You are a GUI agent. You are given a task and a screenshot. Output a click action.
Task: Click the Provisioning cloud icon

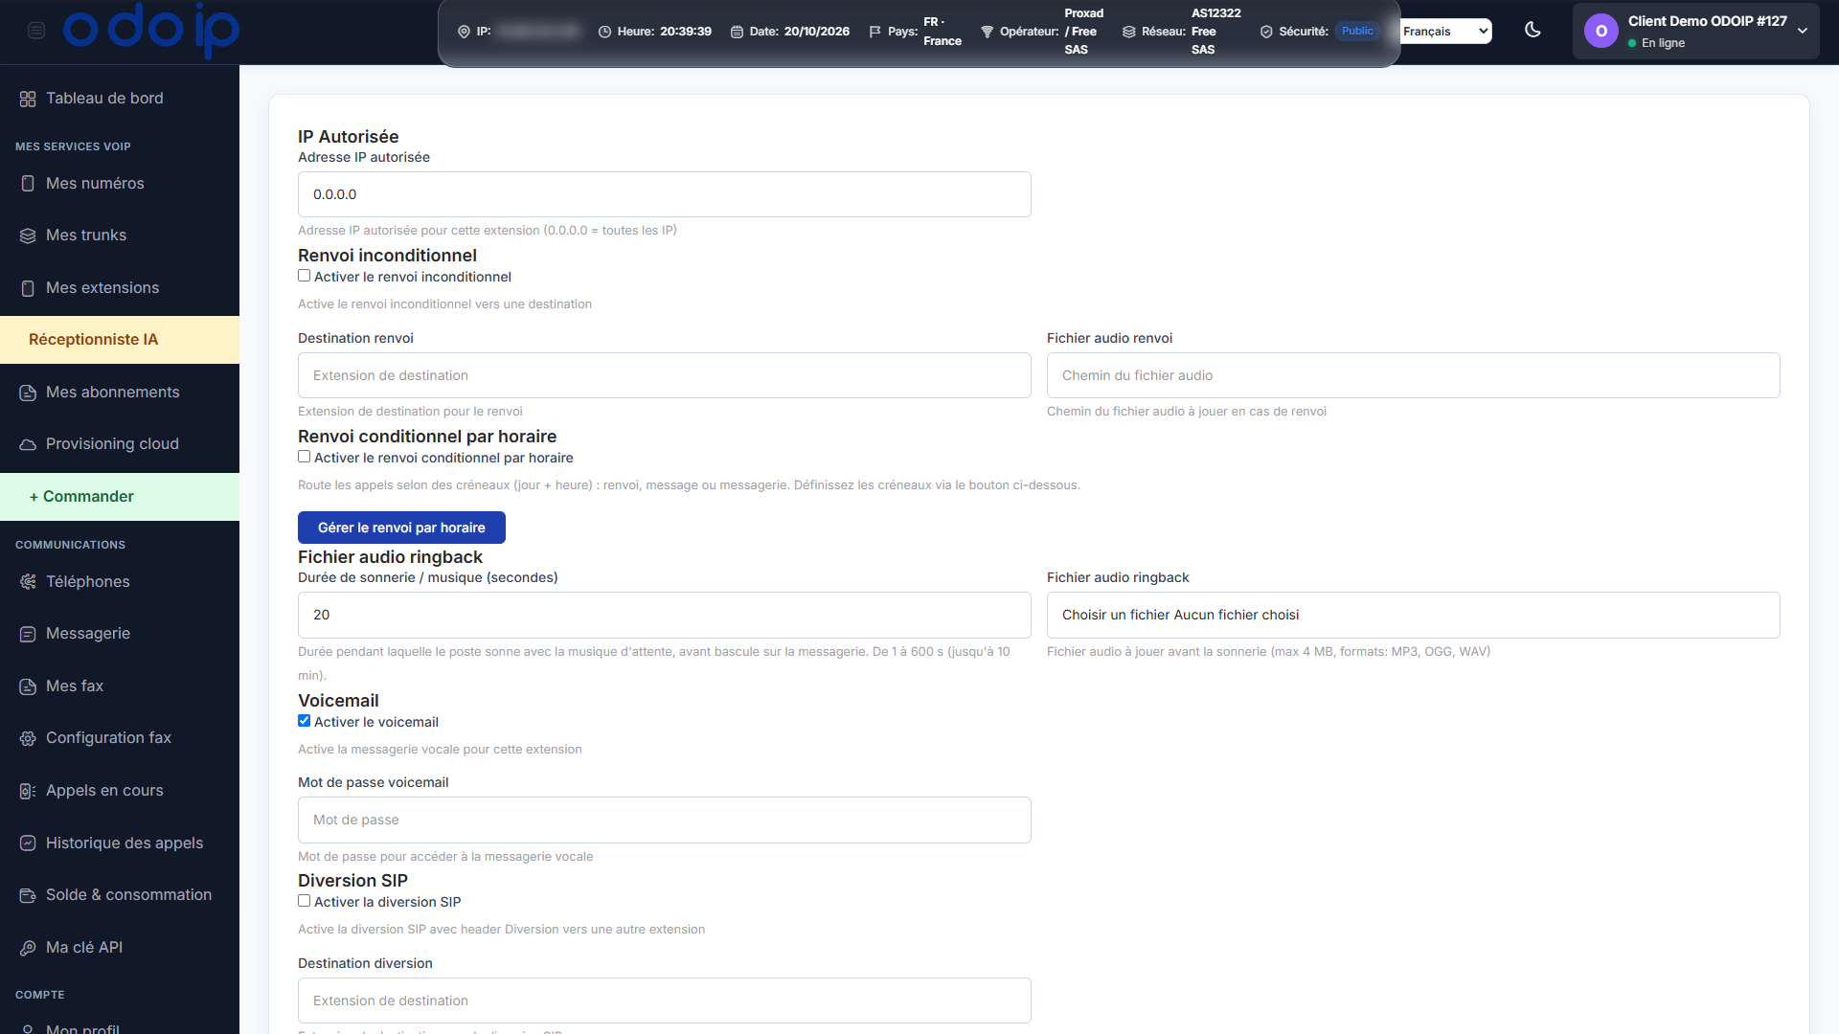click(28, 444)
